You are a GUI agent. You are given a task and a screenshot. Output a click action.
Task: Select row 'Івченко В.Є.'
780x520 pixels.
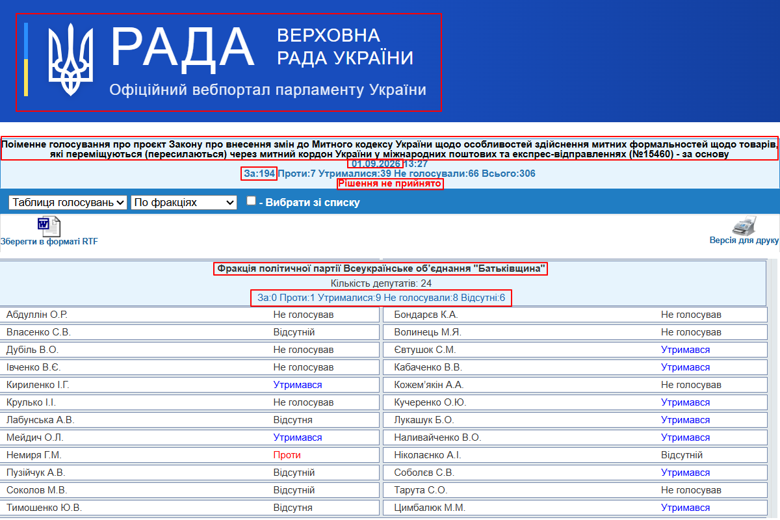(x=190, y=367)
